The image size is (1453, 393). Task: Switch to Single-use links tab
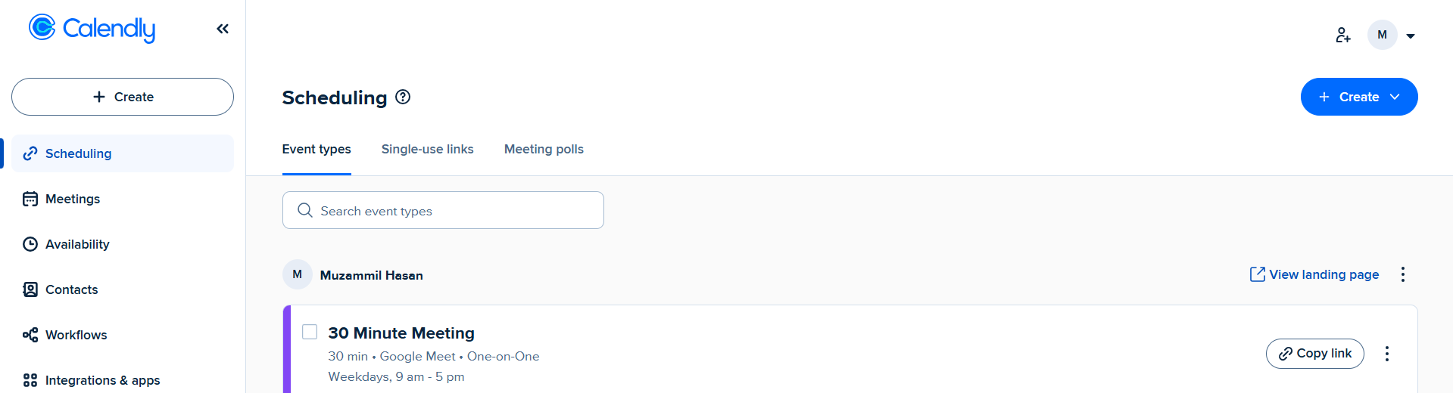[427, 149]
